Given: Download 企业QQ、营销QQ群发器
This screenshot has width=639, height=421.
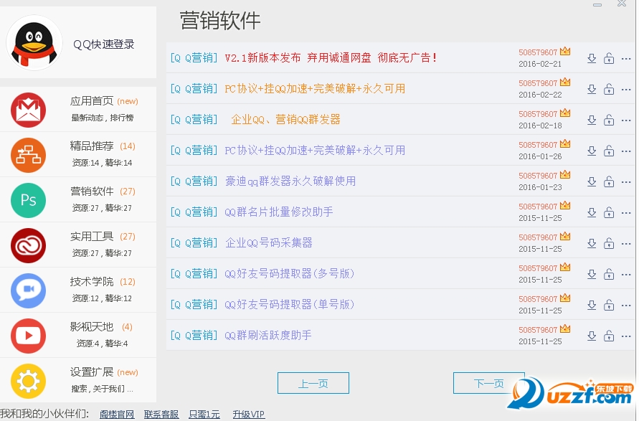Looking at the screenshot, I should click(x=592, y=120).
